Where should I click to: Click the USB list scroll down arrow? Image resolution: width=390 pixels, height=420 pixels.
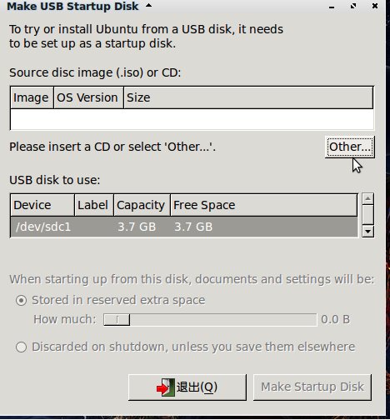click(367, 231)
